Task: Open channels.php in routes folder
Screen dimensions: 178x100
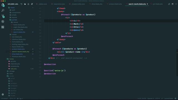Action: (x=15, y=64)
